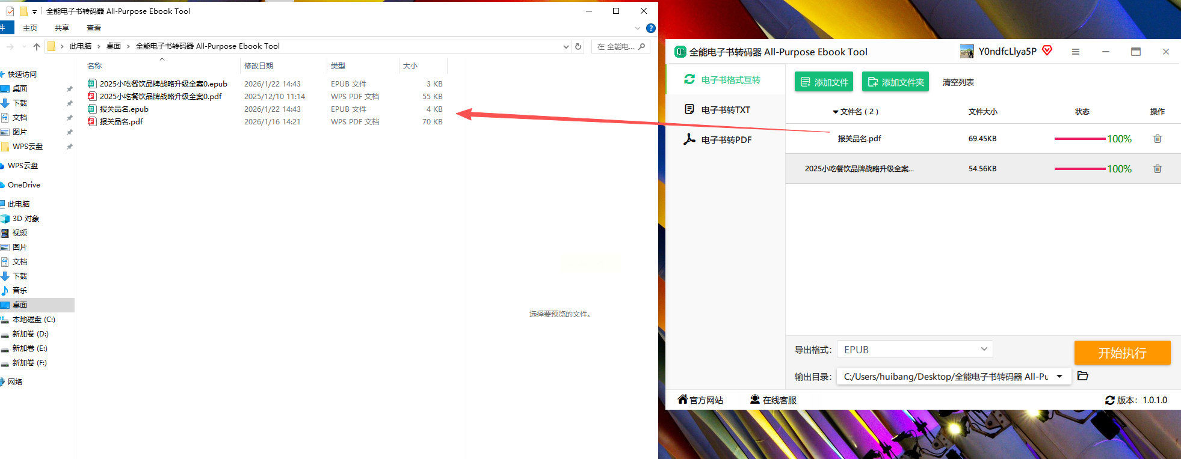Click the green Ebook Tool app logo

(x=680, y=52)
